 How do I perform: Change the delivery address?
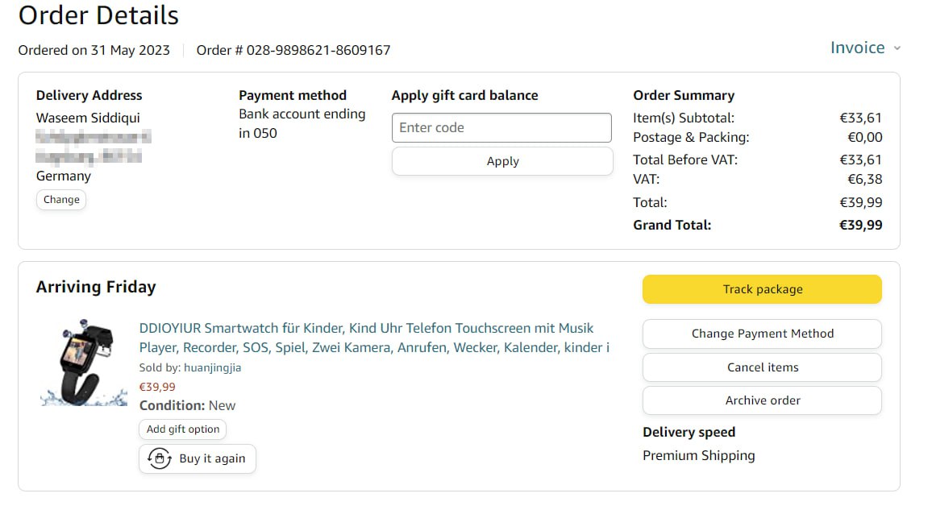coord(61,200)
